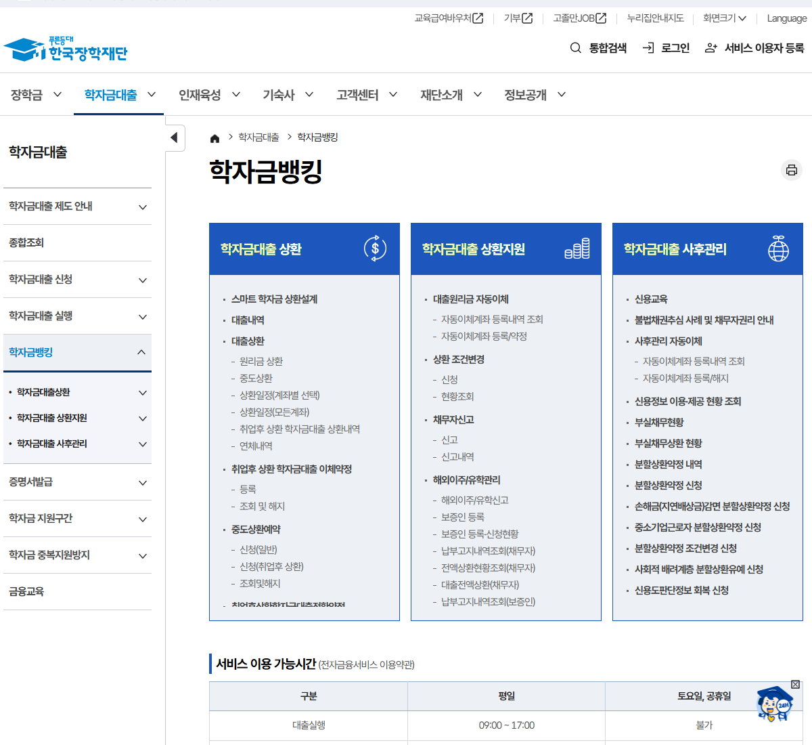This screenshot has height=745, width=812.
Task: Click the integrated search magnifier icon
Action: [x=576, y=48]
